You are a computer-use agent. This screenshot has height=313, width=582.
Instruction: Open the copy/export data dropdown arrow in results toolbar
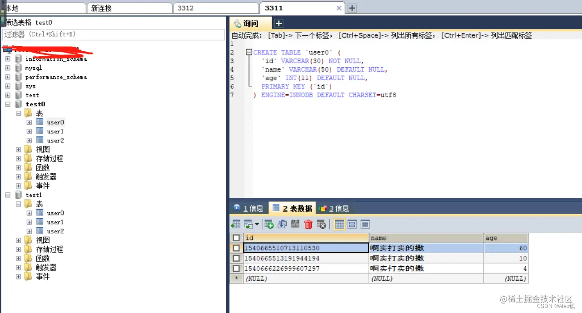point(257,224)
